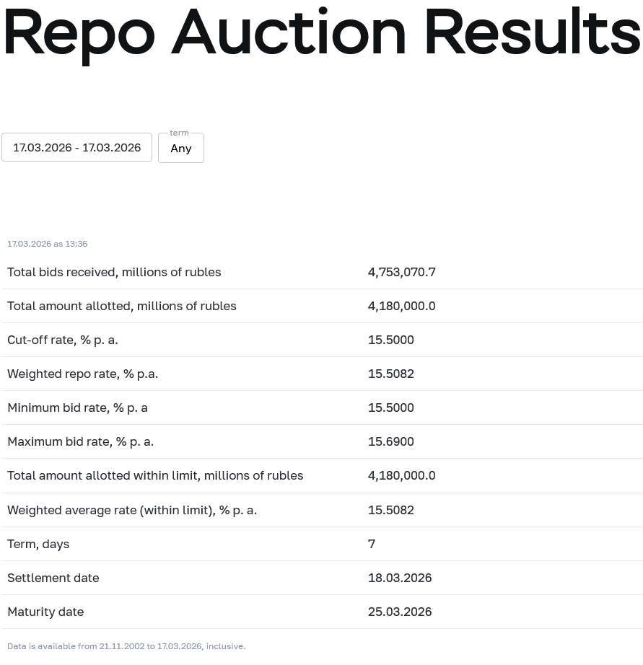643x665 pixels.
Task: Select the Settlement date label
Action: [x=53, y=578]
